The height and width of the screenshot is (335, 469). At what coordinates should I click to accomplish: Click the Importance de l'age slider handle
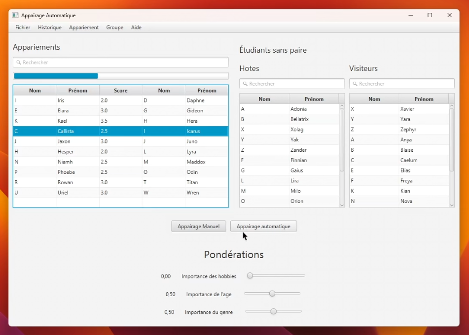coord(272,294)
